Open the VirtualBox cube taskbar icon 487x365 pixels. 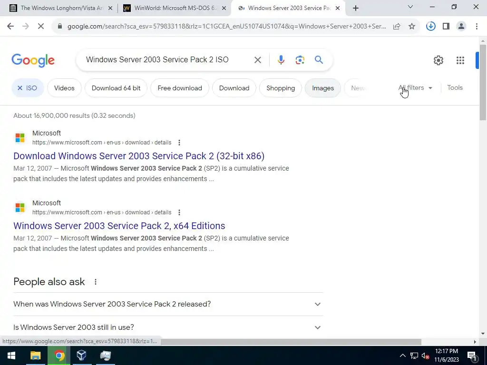point(81,355)
